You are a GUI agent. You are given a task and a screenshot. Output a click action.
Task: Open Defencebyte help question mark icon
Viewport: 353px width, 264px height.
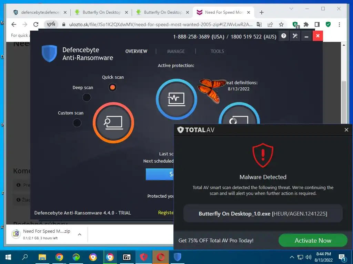(x=284, y=36)
